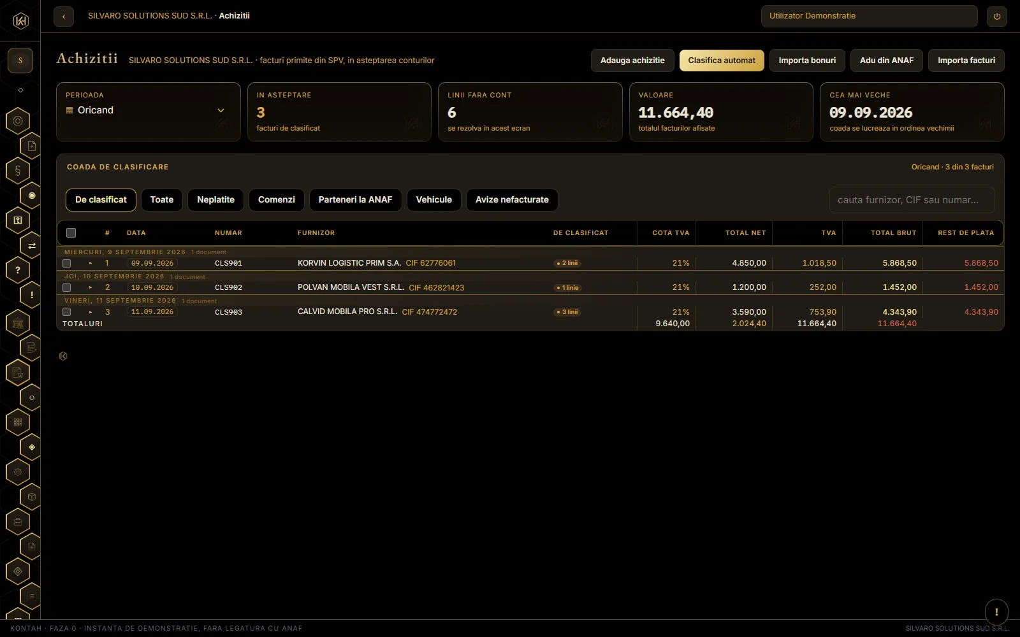
Task: Tick the checkbox for invoice CLS902
Action: tap(66, 287)
